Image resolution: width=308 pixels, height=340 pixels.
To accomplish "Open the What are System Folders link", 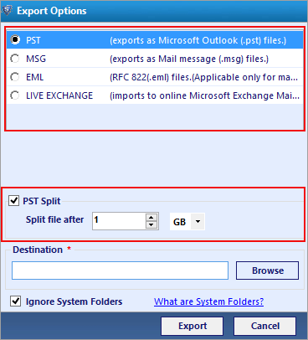I will (208, 301).
